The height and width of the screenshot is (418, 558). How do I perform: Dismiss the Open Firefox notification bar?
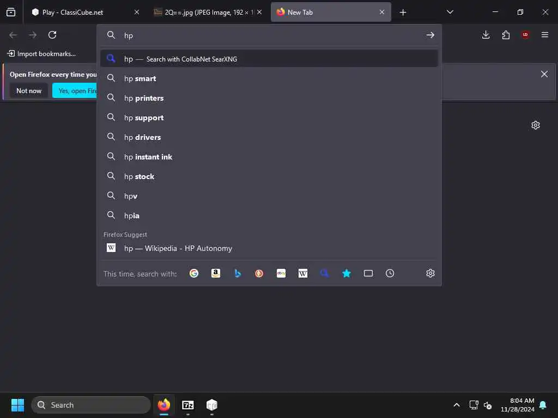(544, 74)
